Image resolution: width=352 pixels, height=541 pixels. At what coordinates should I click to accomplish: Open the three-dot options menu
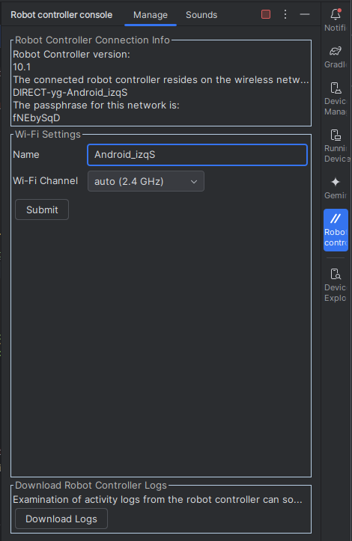coord(285,14)
